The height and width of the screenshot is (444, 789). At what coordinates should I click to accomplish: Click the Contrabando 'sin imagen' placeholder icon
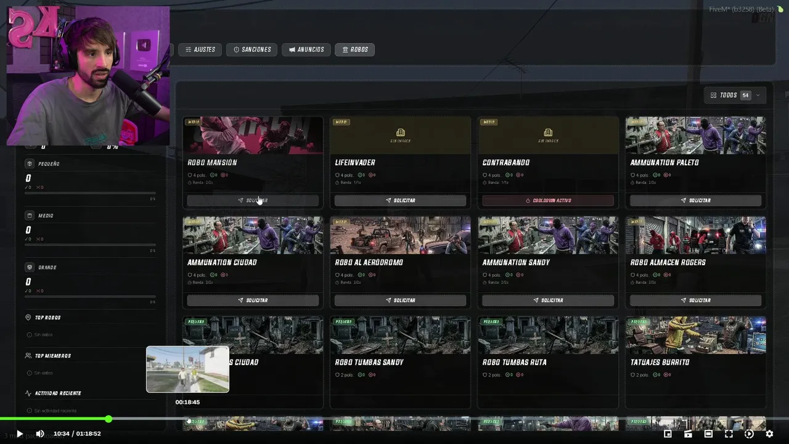coord(548,133)
